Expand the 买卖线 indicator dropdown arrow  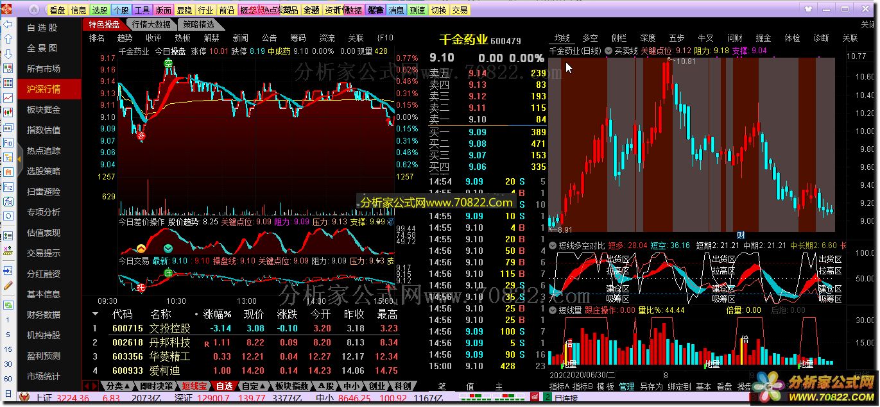[608, 51]
